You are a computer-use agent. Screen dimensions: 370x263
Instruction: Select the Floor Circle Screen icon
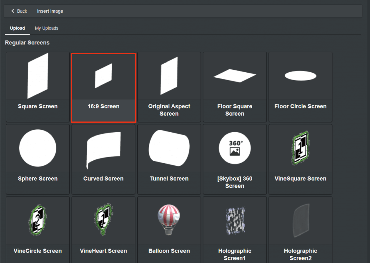(301, 76)
